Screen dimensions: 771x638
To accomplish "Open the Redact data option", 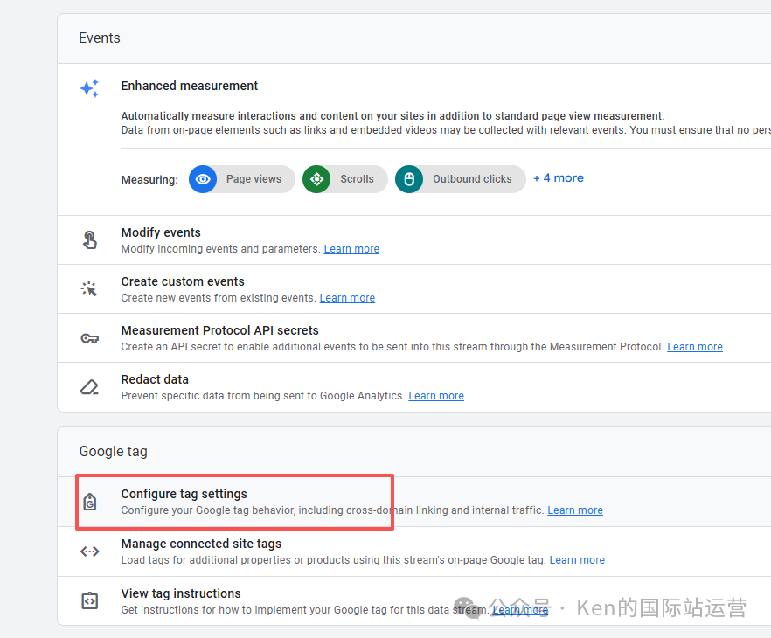I will [x=414, y=387].
